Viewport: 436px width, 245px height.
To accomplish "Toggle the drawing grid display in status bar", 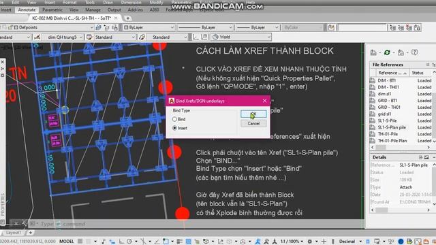I will tap(80, 242).
